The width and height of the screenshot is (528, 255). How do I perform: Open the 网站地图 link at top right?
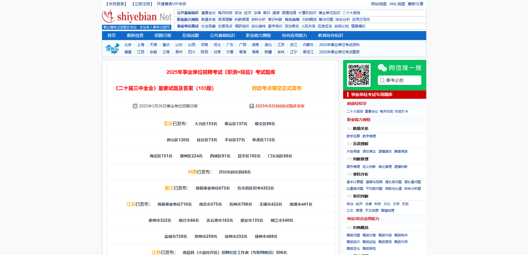(x=379, y=4)
